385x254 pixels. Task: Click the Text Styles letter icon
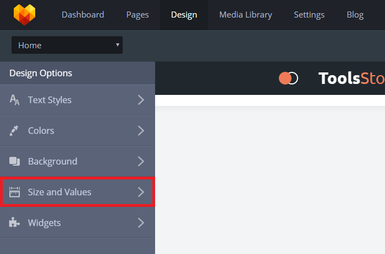tap(14, 100)
